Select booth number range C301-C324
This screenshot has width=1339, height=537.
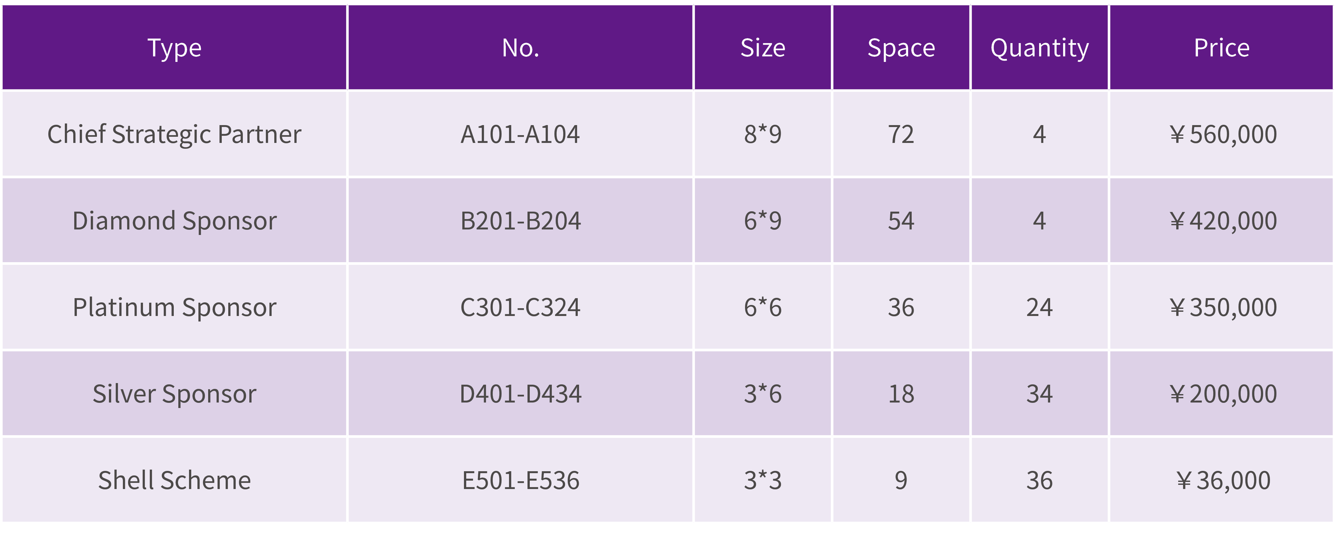coord(520,307)
